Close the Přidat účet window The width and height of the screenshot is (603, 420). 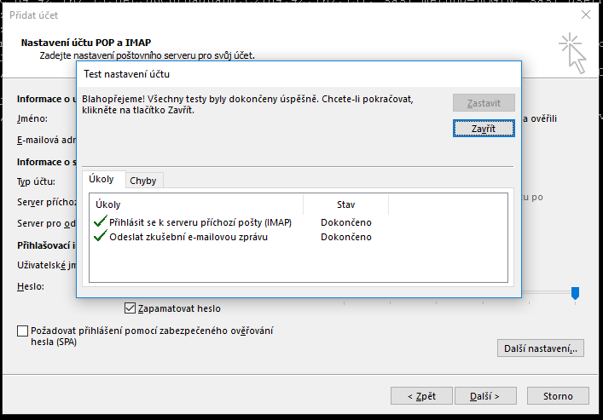pos(585,14)
